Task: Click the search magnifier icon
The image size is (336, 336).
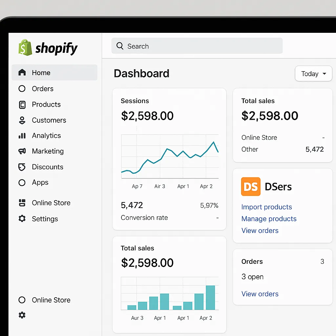Action: (120, 46)
